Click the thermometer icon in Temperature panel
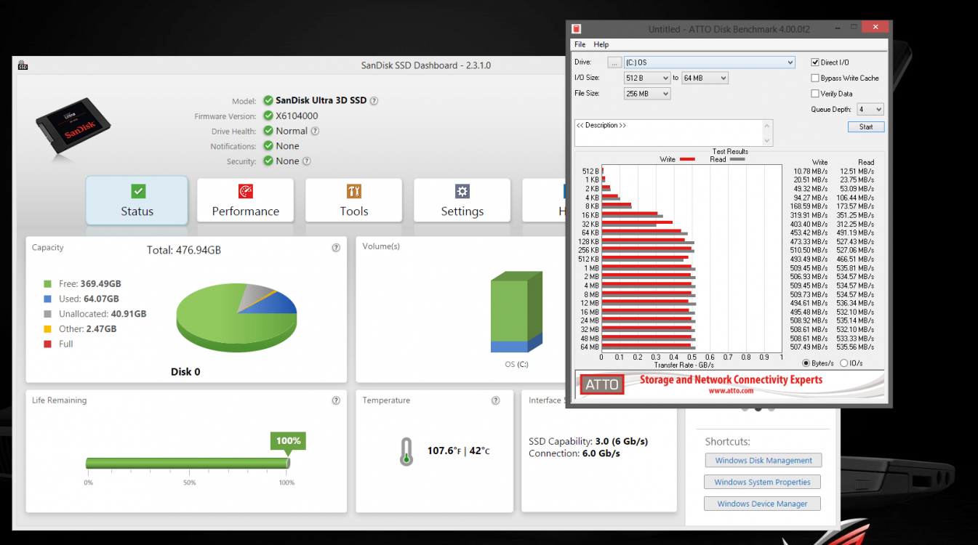978x545 pixels. [406, 451]
